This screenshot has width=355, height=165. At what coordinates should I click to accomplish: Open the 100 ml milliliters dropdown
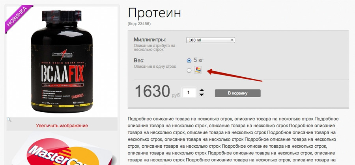tap(210, 40)
